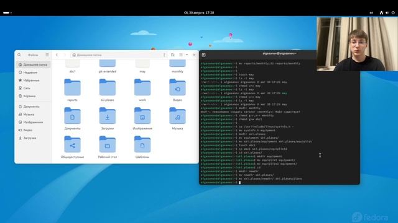Open a new tab in the terminal
This screenshot has height=223, width=398.
(x=203, y=55)
